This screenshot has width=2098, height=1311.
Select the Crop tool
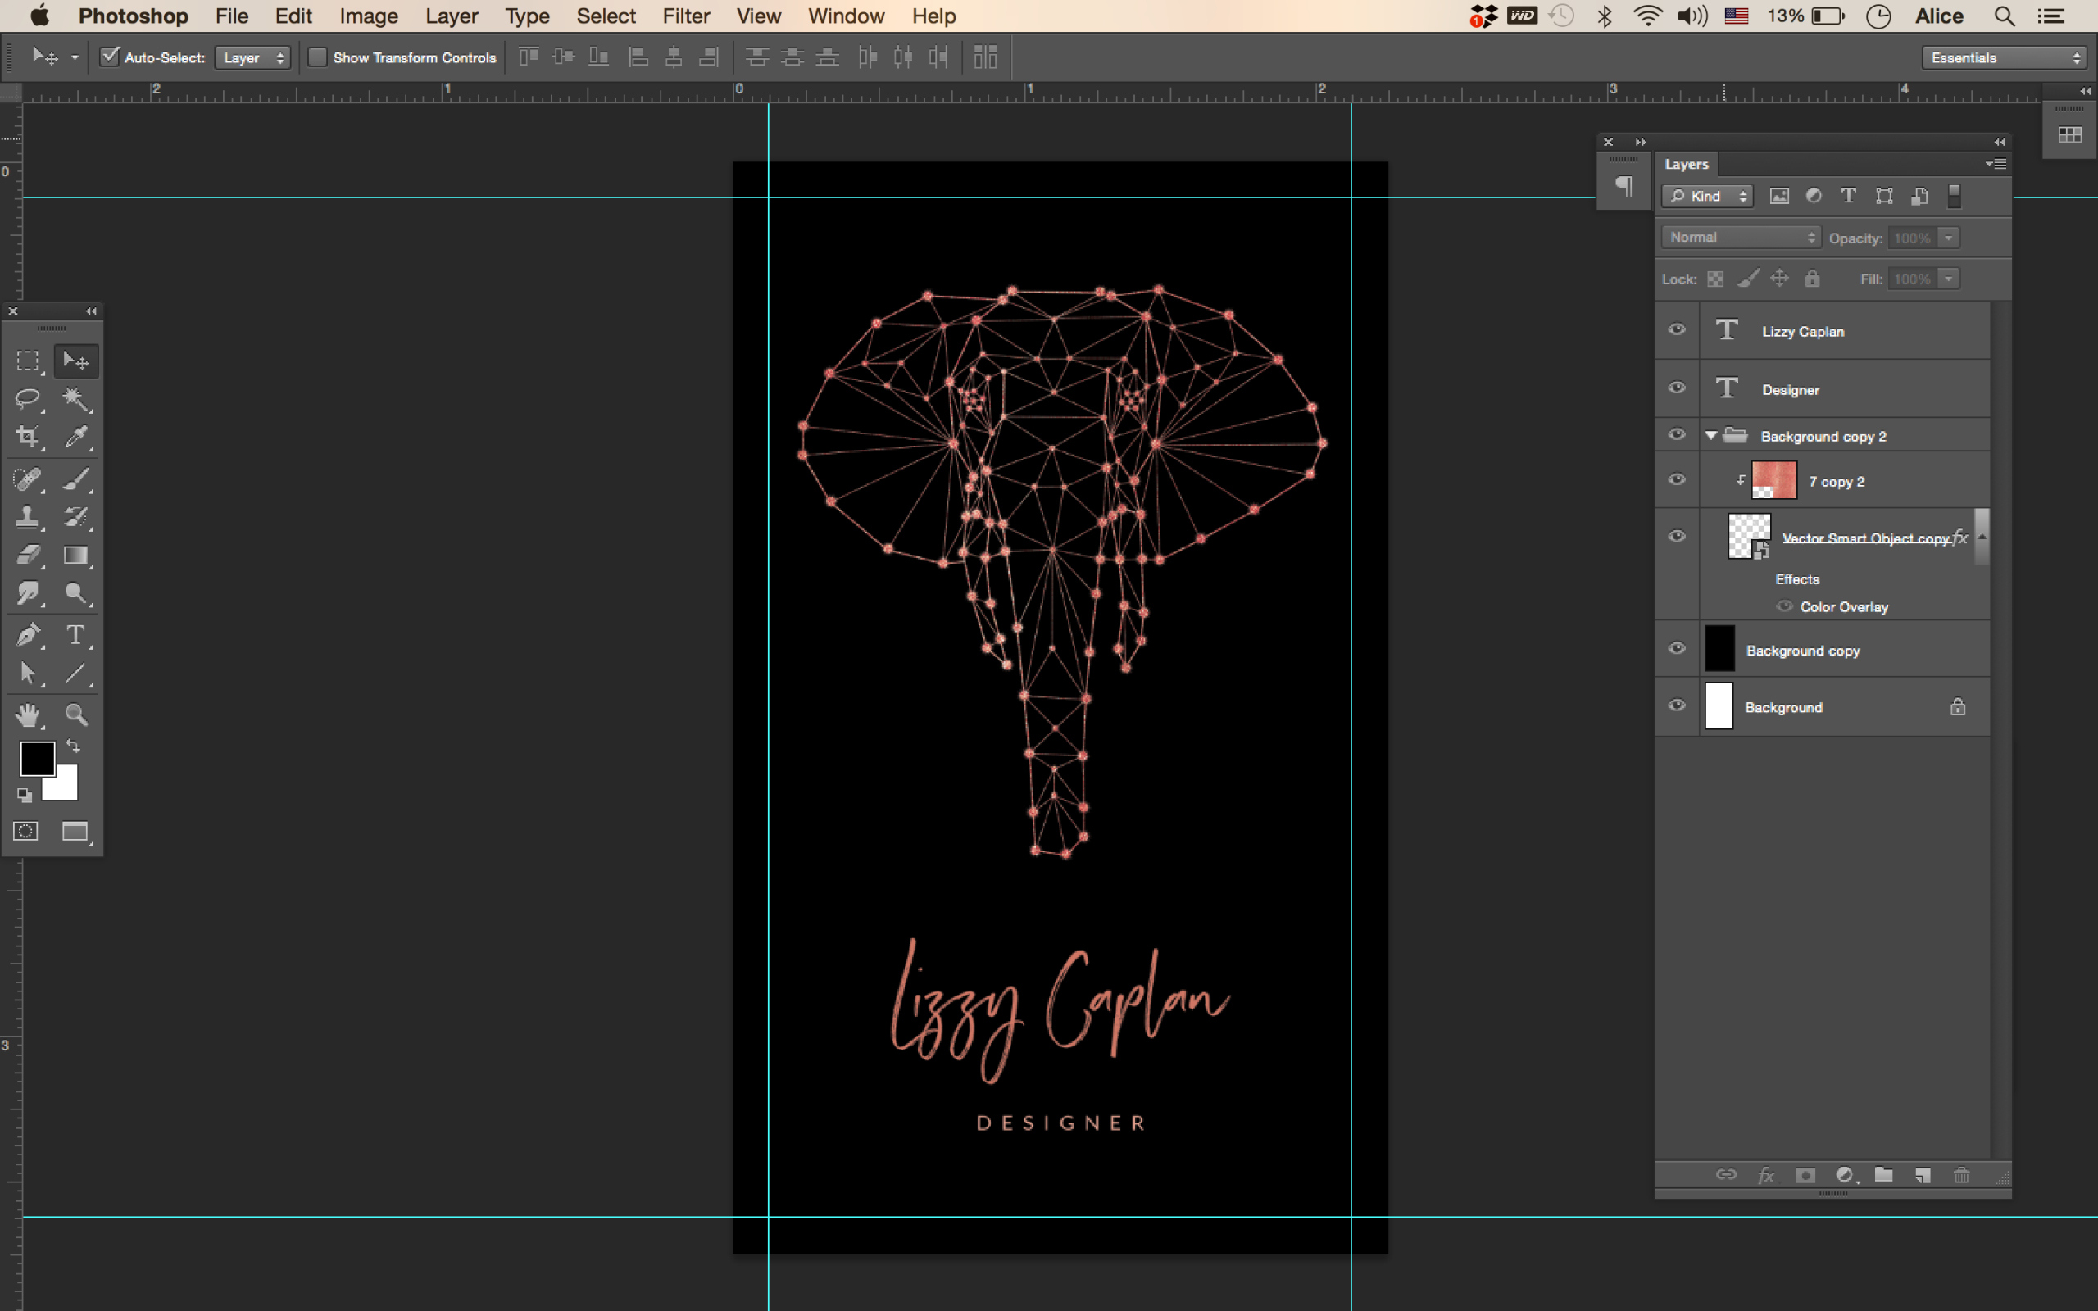tap(28, 436)
